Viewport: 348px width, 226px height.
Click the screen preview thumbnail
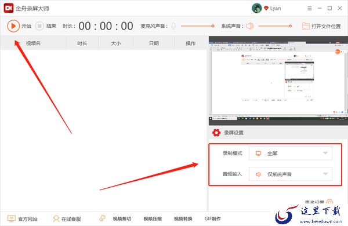click(x=278, y=81)
